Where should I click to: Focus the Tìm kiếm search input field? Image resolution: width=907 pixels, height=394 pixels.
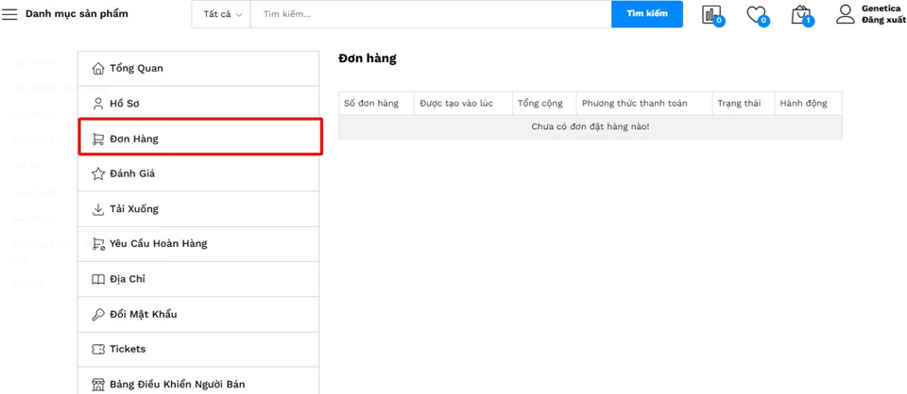430,14
